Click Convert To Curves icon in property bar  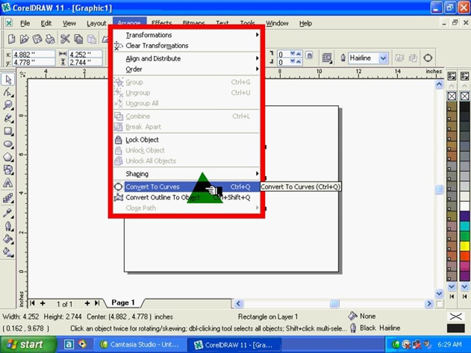pos(428,58)
